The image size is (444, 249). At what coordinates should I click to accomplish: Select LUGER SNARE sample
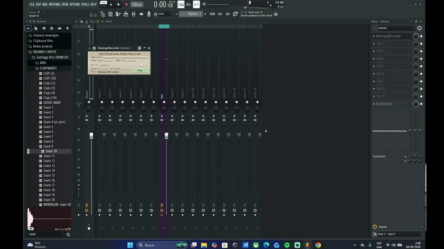(x=52, y=103)
